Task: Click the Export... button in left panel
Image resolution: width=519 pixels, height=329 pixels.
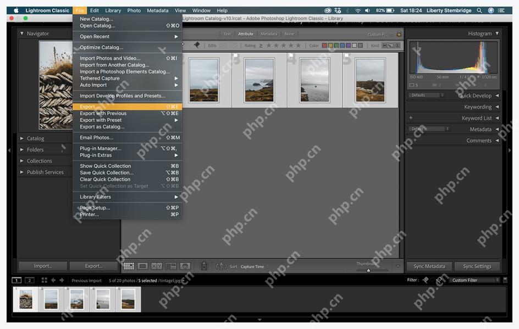Action: (93, 266)
